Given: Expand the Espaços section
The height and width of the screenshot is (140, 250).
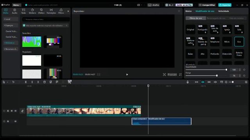Looking at the screenshot, I should [x=11, y=25].
